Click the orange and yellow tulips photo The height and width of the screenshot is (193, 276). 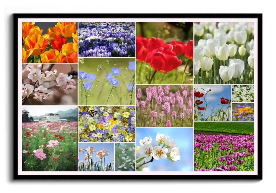[50, 42]
